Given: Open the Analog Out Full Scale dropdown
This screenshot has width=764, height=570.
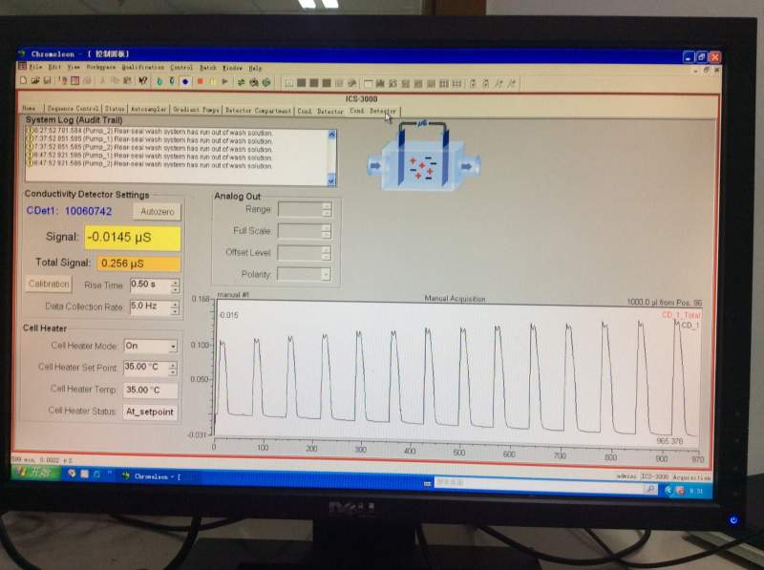Looking at the screenshot, I should [327, 231].
